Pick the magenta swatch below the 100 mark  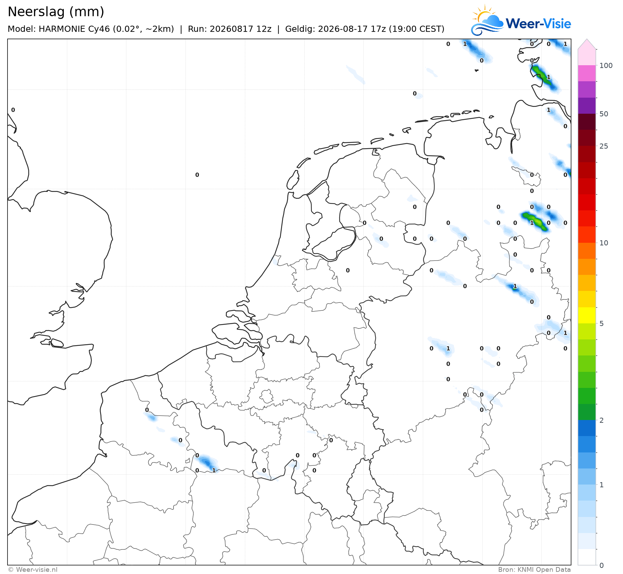pyautogui.click(x=587, y=73)
